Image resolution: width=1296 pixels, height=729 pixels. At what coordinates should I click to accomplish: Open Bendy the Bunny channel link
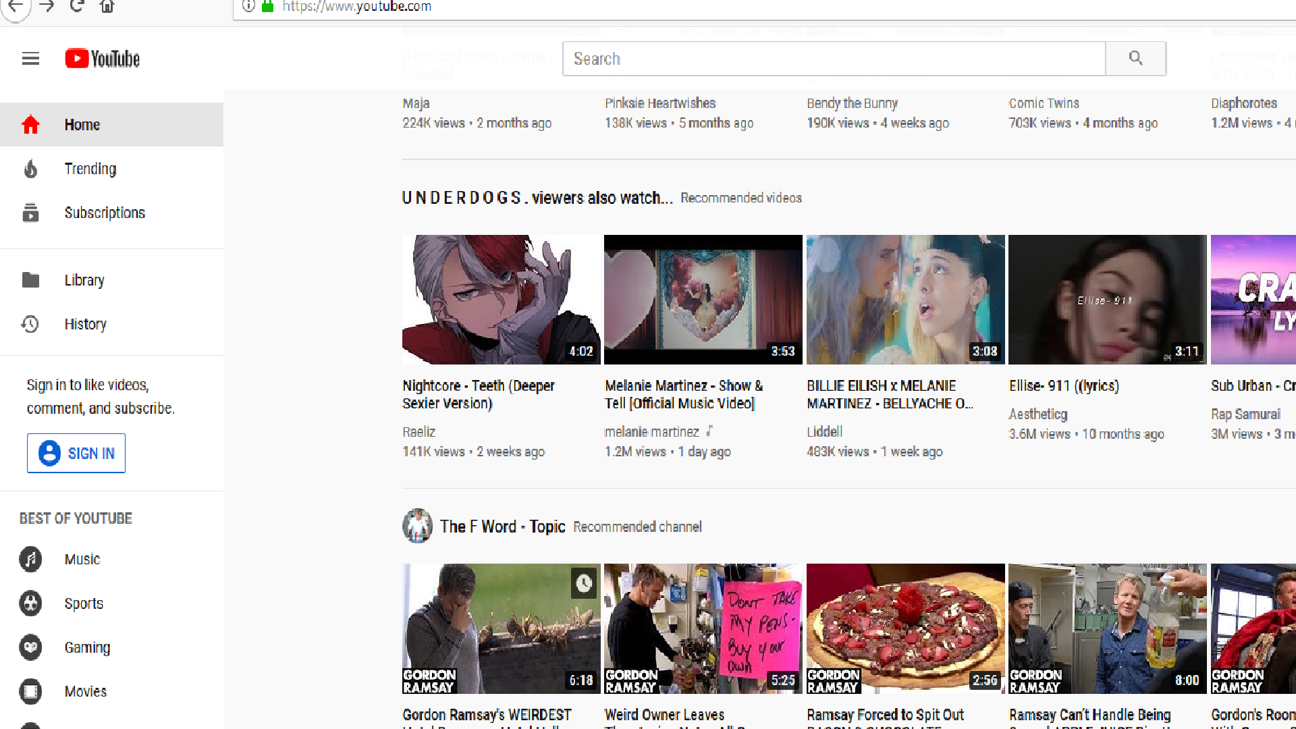pos(852,103)
